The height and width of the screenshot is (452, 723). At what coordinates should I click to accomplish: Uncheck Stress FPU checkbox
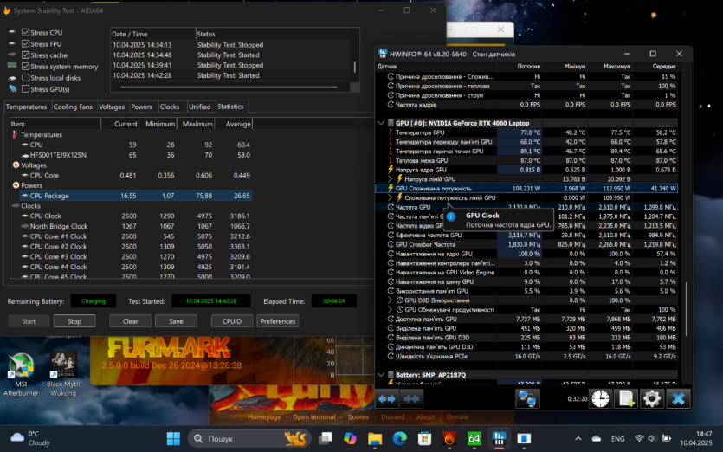click(26, 44)
